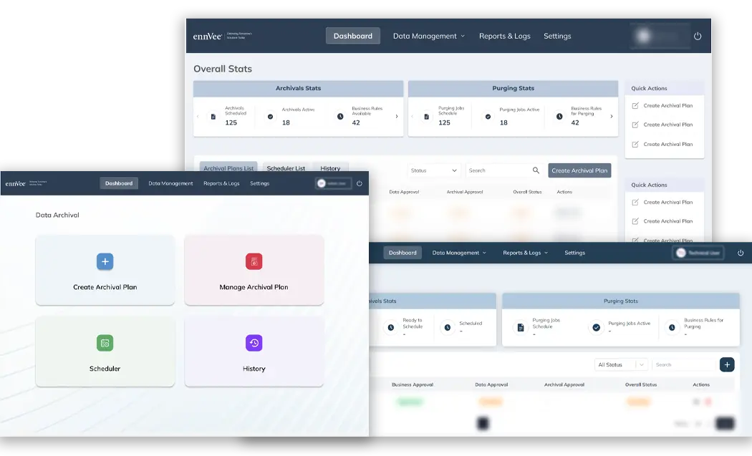This screenshot has height=456, width=752.
Task: Click the purple History clock icon
Action: point(254,344)
